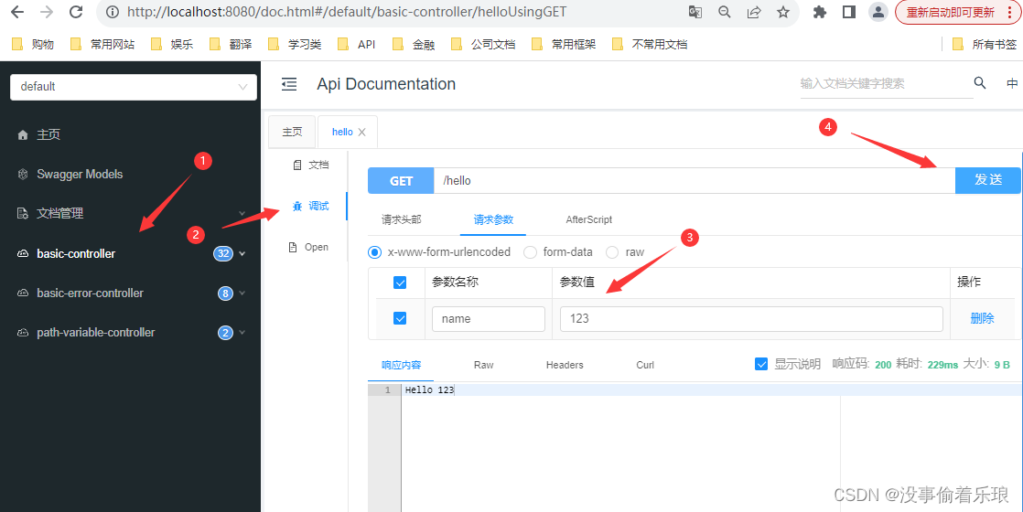
Task: Bookmark this page with the star
Action: 783,12
